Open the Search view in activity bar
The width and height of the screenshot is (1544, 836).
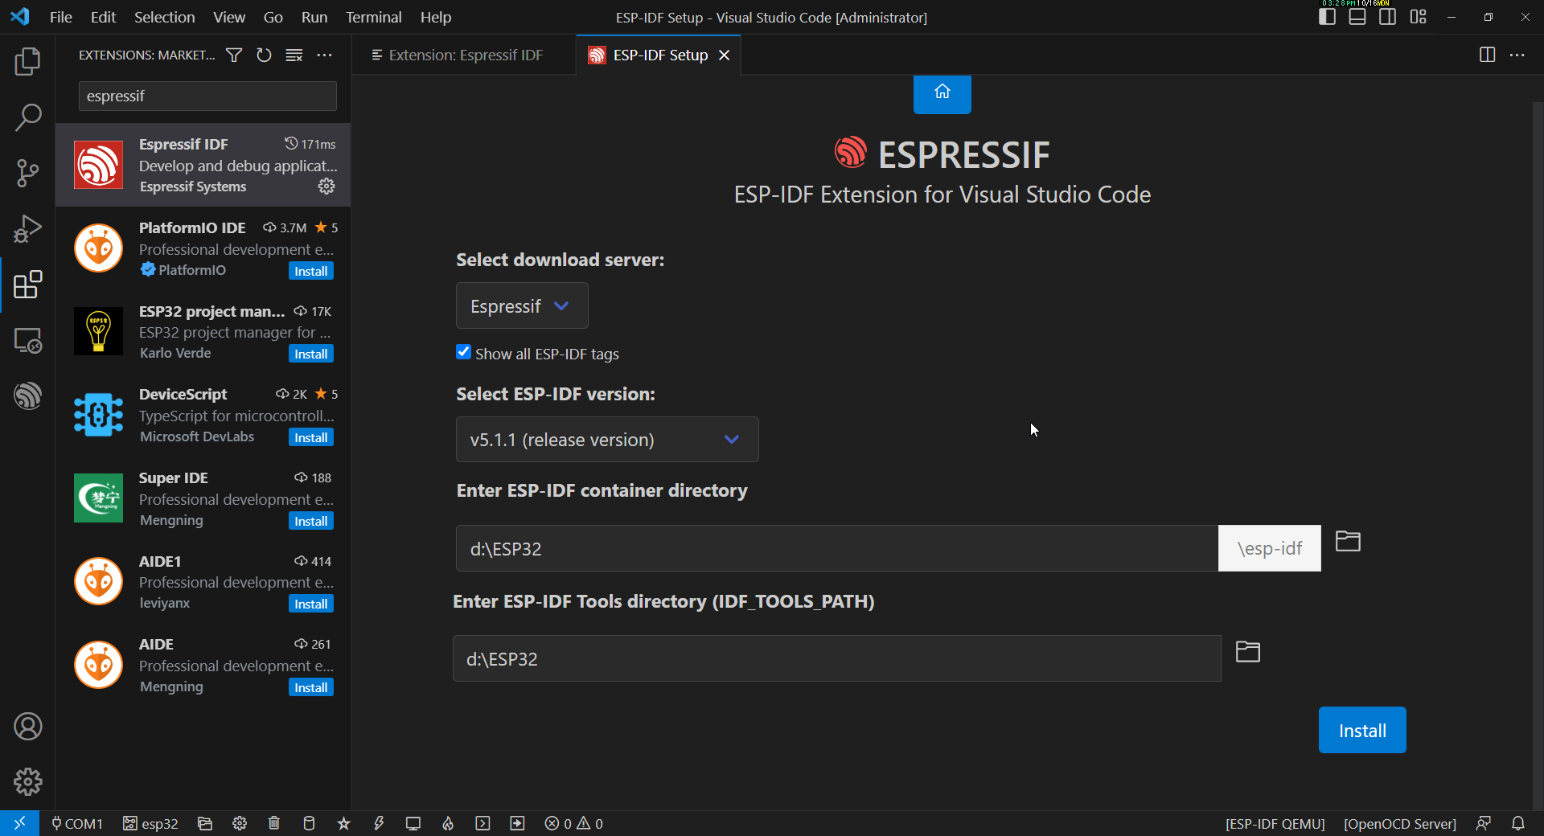click(x=27, y=117)
